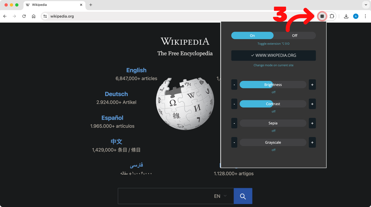Decrease Grayscale with minus button

point(234,142)
